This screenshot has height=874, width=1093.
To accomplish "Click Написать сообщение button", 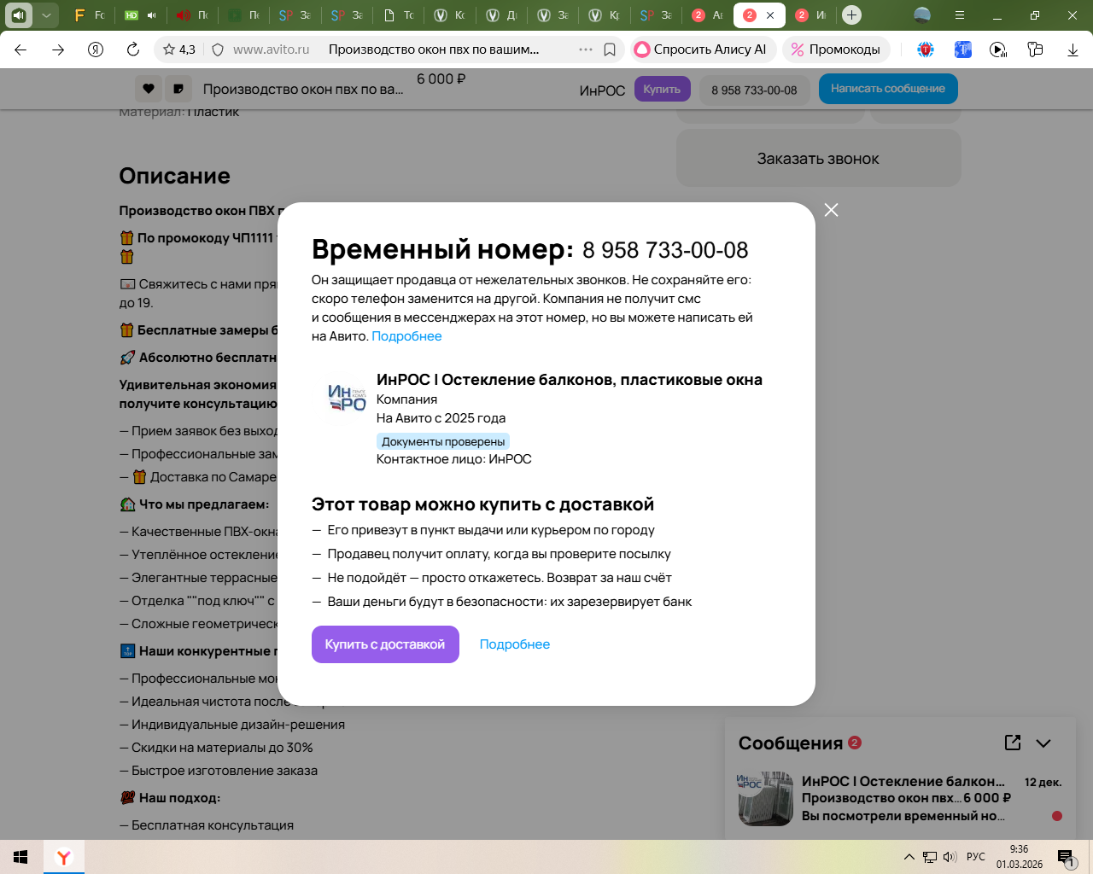I will click(x=888, y=89).
